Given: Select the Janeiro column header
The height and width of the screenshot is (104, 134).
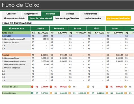Looking at the screenshot, I should click(40, 29).
